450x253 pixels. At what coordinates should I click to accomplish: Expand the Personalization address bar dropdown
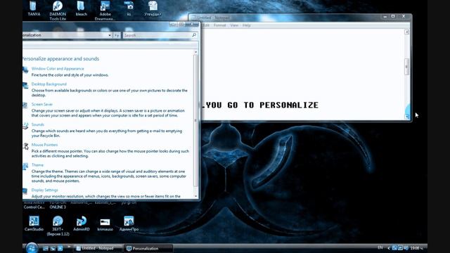tap(110, 35)
